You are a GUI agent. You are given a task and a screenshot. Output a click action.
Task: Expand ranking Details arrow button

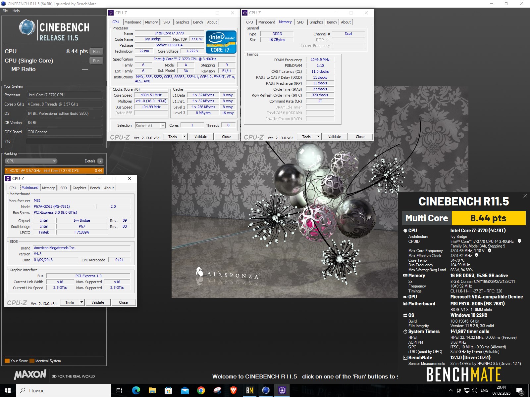coord(100,161)
